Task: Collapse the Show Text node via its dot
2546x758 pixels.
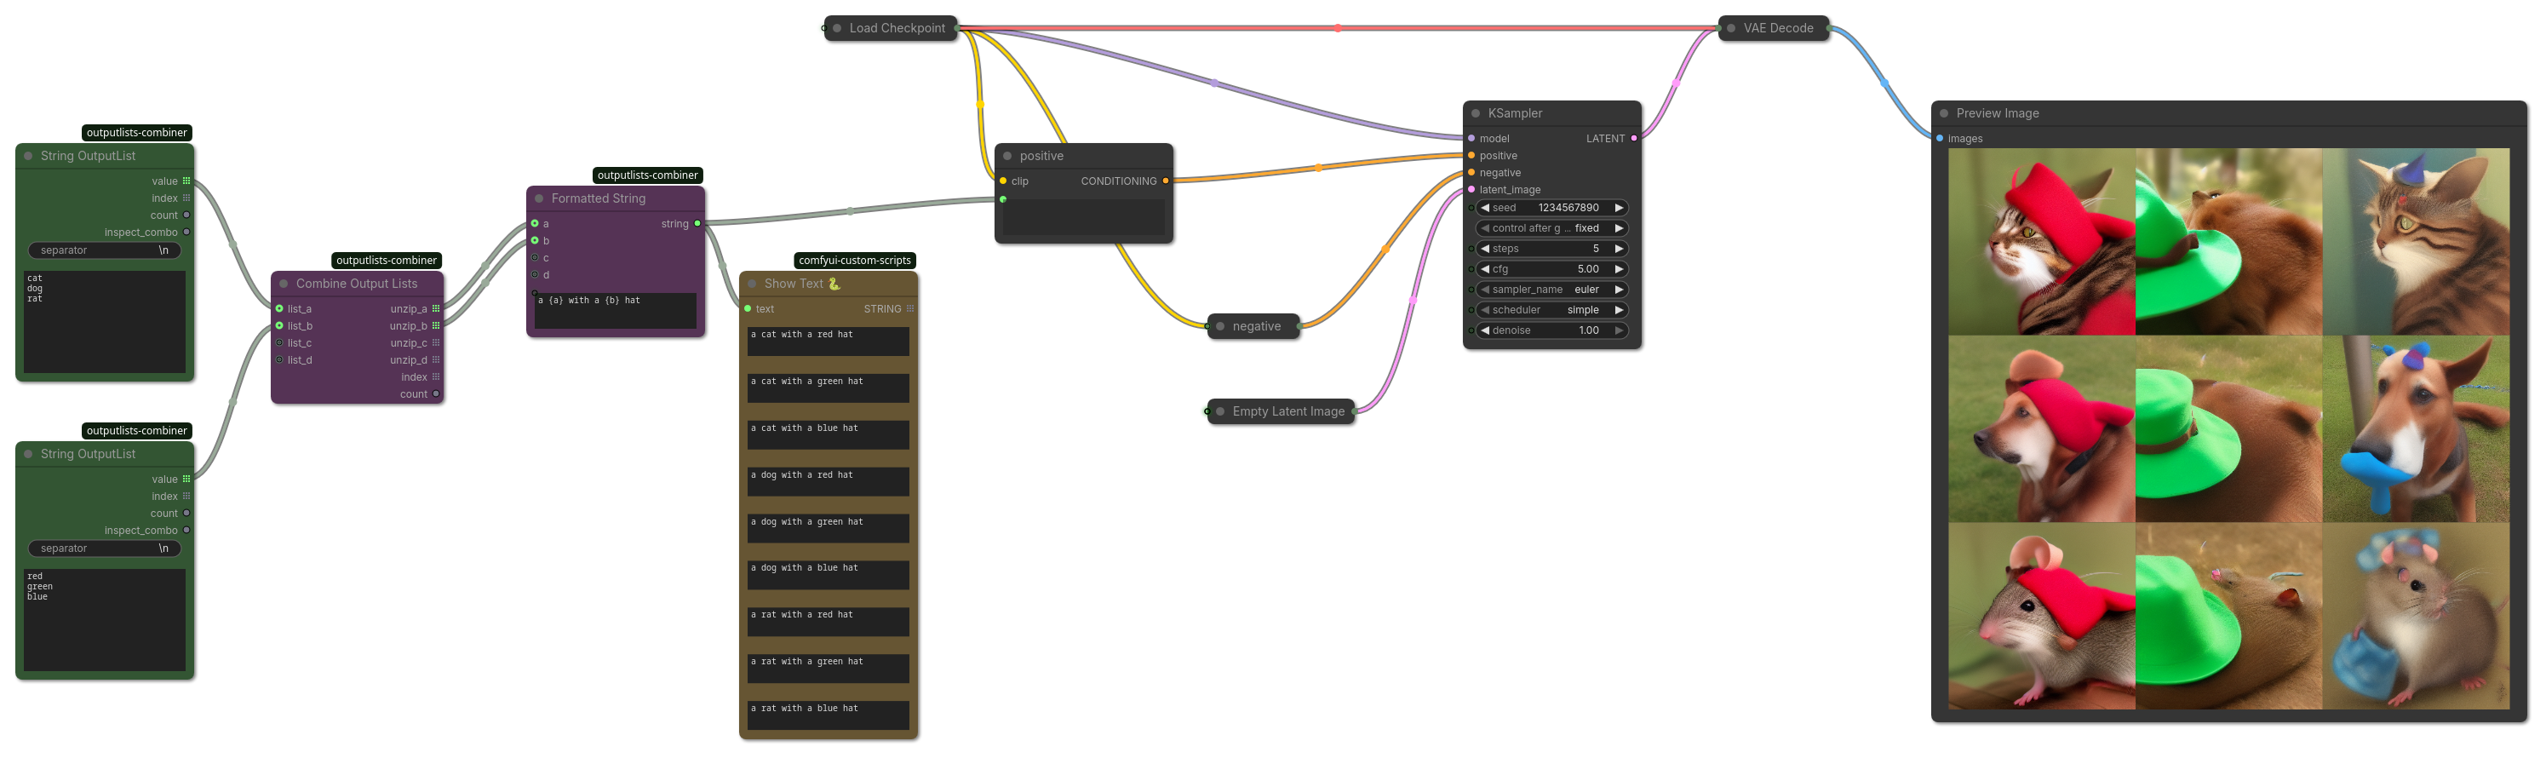Action: tap(752, 284)
